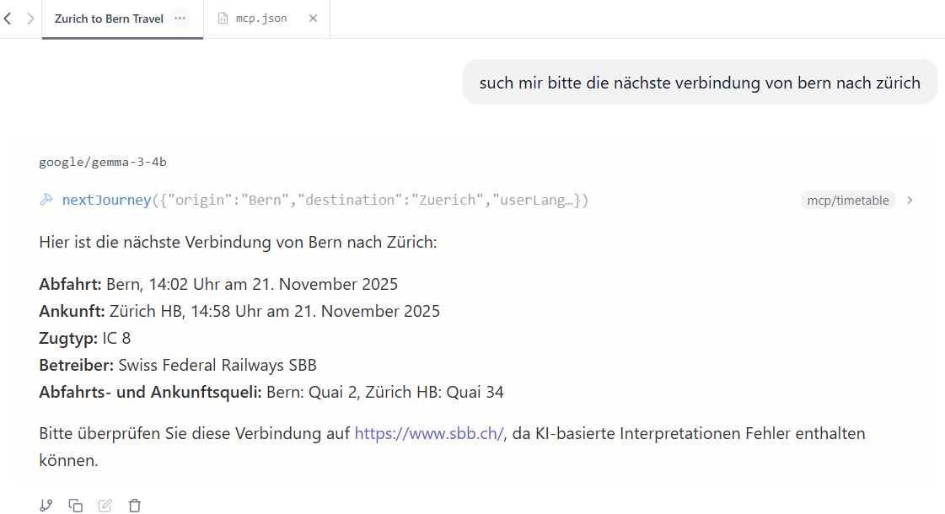Branch the conversation from this message
945x514 pixels.
point(46,505)
